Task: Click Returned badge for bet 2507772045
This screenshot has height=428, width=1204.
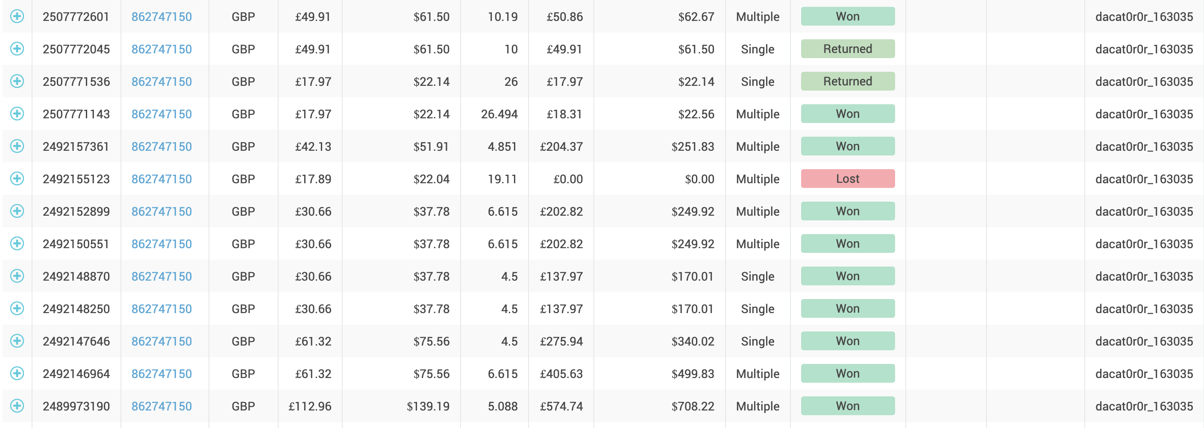Action: click(847, 49)
